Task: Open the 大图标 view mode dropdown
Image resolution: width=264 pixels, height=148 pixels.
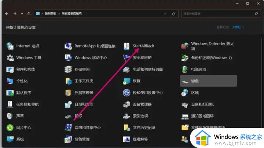Action: (x=238, y=27)
